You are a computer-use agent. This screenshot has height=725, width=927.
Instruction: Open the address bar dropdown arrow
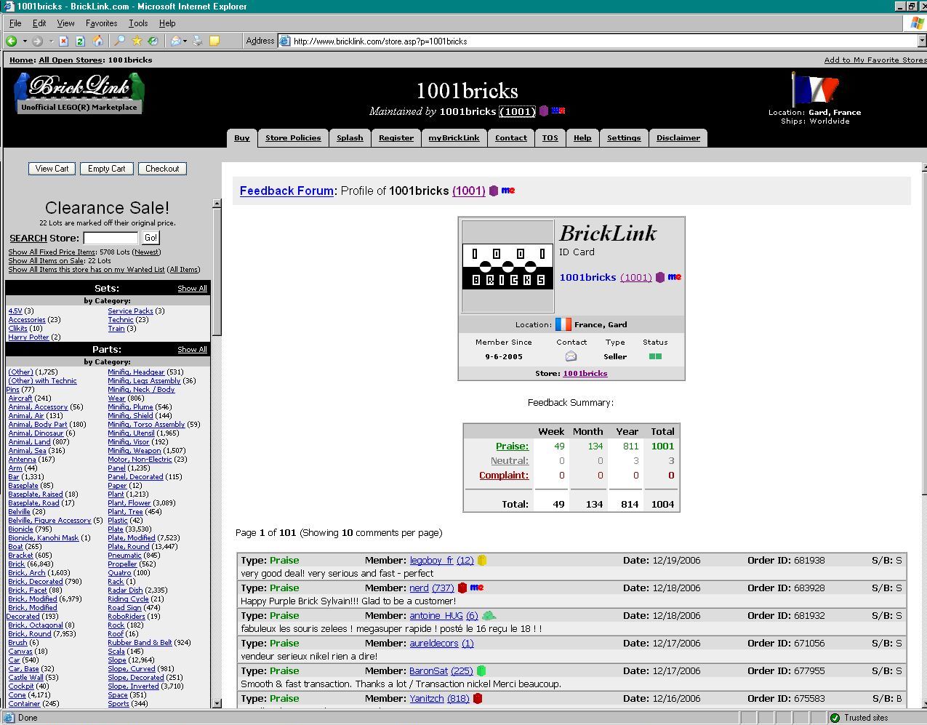[x=920, y=41]
